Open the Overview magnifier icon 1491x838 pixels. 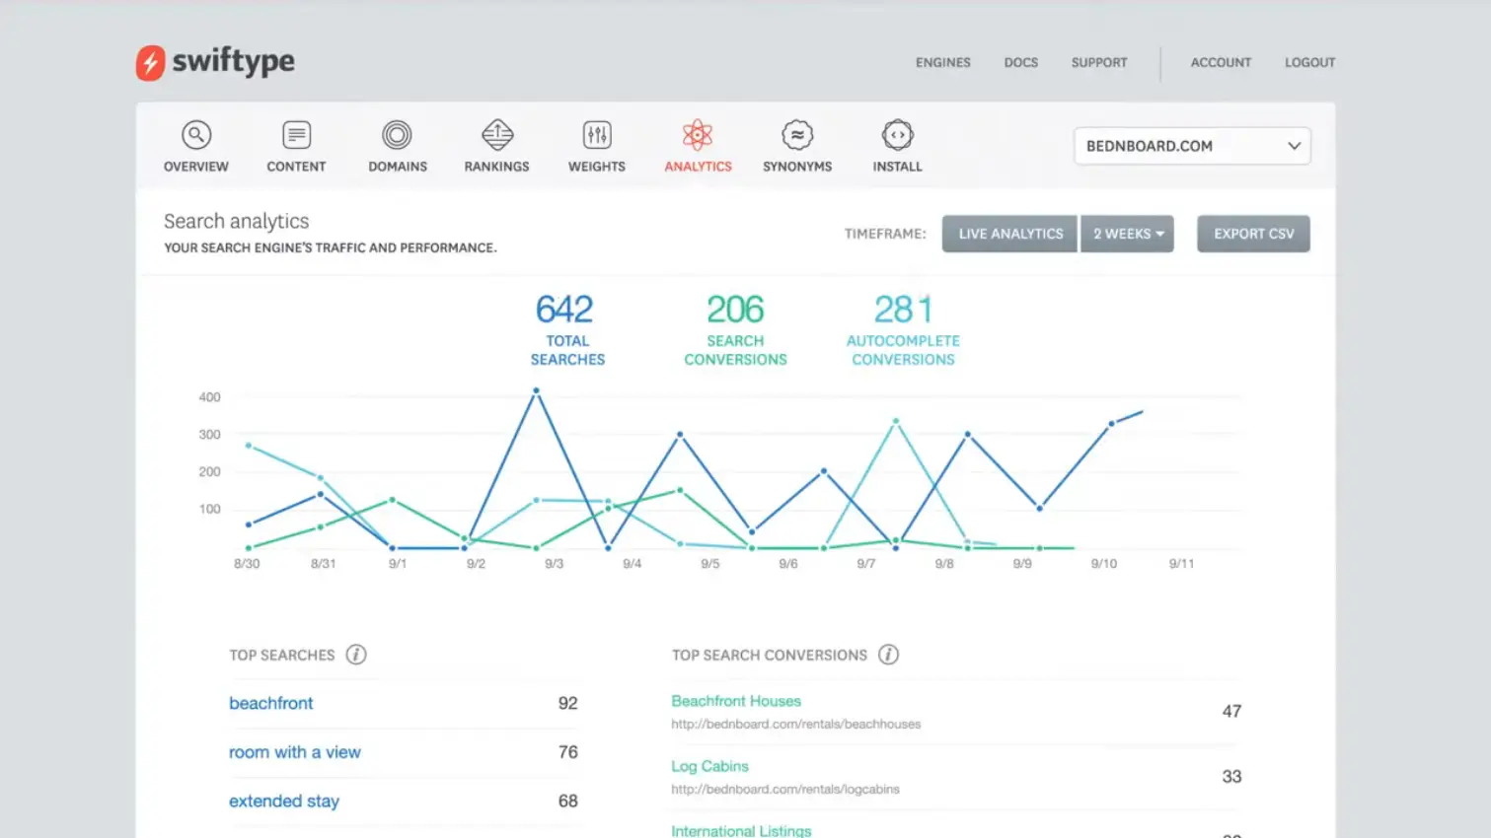(x=196, y=134)
